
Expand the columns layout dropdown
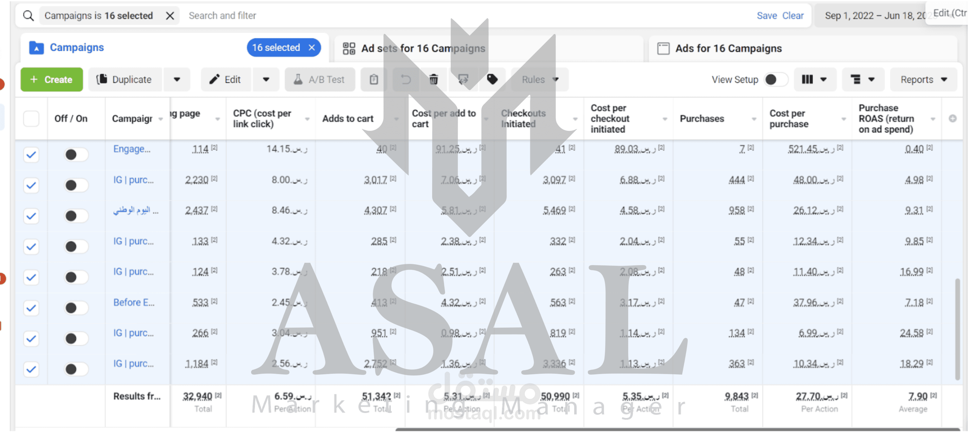(815, 80)
